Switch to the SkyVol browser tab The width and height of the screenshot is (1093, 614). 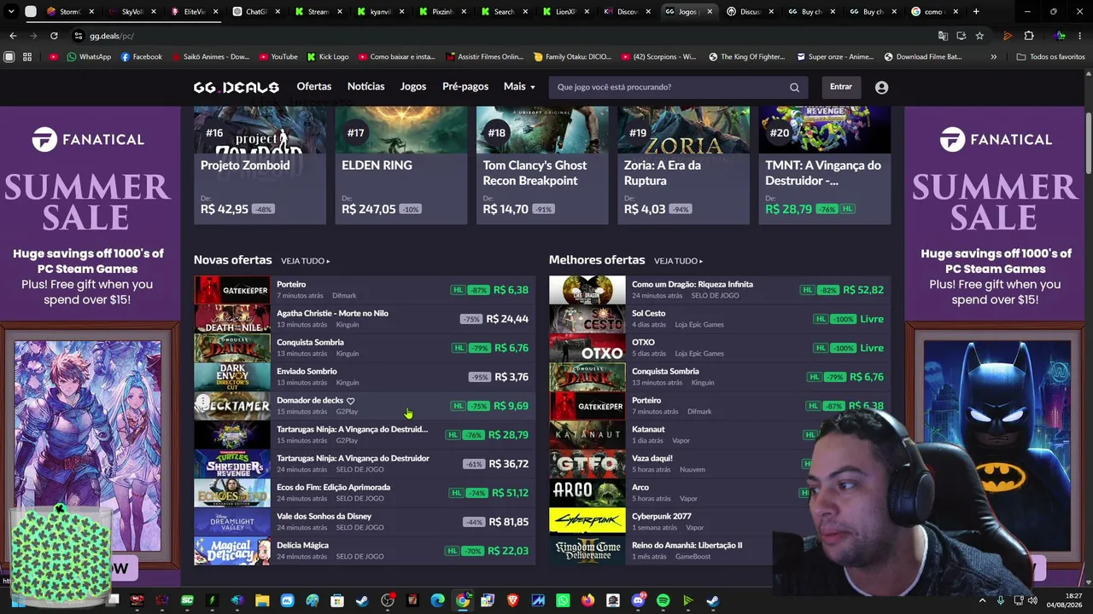point(132,12)
